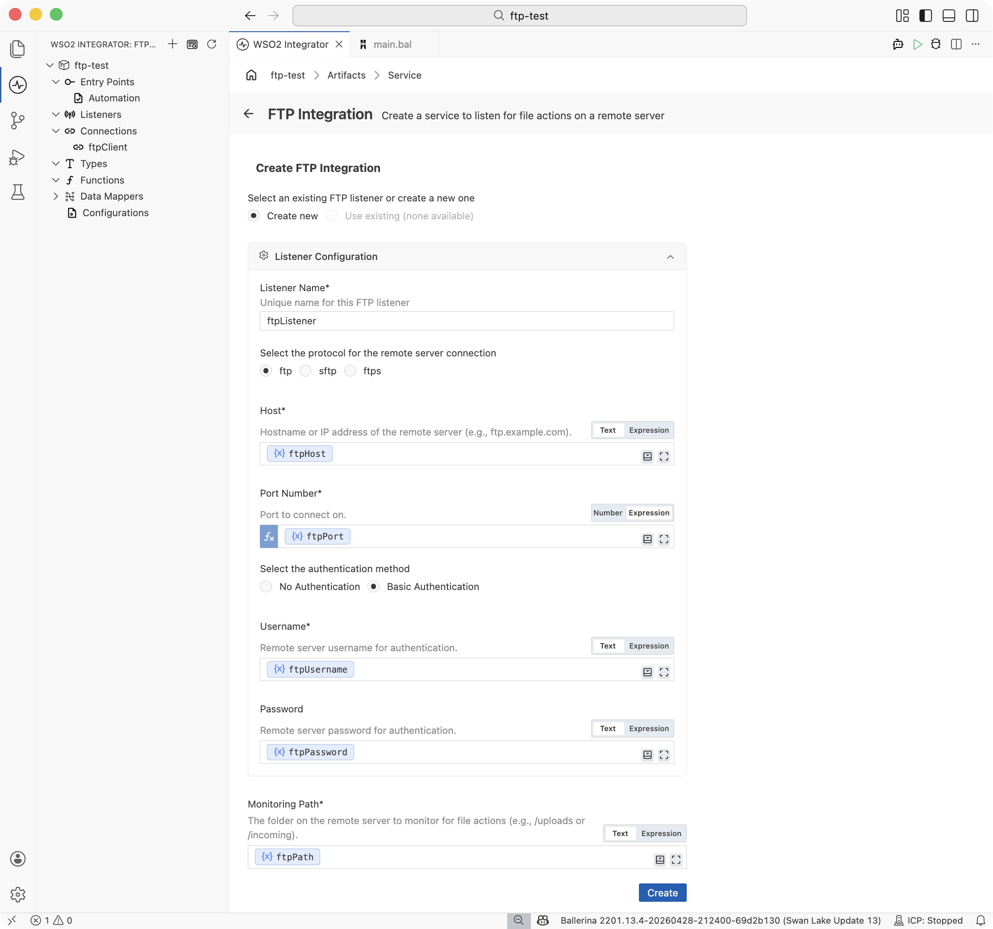This screenshot has width=993, height=929.
Task: Open Accounts icon in activity bar
Action: click(x=17, y=858)
